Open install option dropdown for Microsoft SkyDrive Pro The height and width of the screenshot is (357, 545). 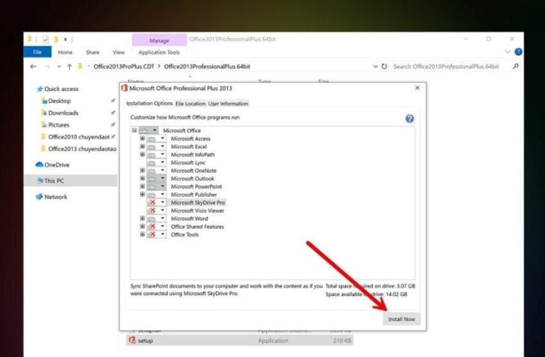(156, 202)
